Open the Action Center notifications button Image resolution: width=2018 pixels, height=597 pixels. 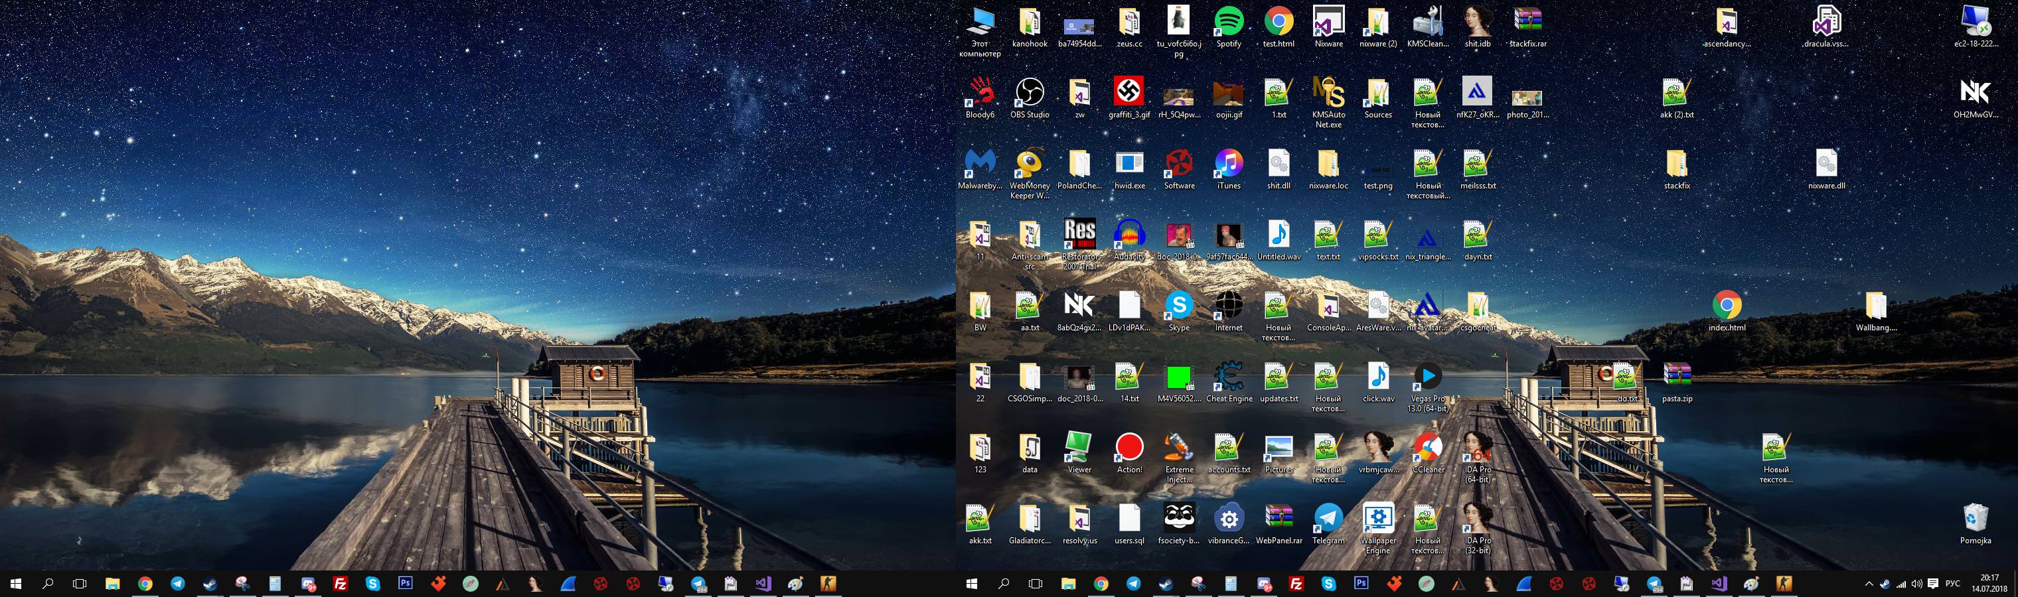coord(1932,584)
